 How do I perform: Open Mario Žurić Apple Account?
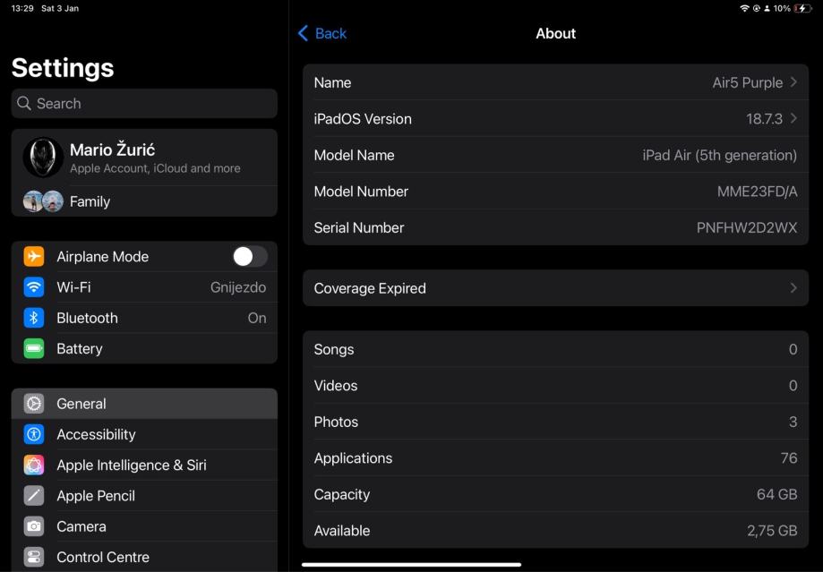pyautogui.click(x=144, y=158)
